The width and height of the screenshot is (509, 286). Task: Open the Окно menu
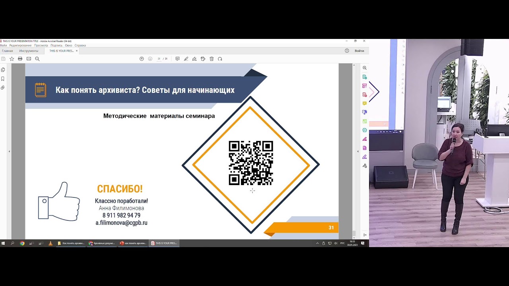68,45
